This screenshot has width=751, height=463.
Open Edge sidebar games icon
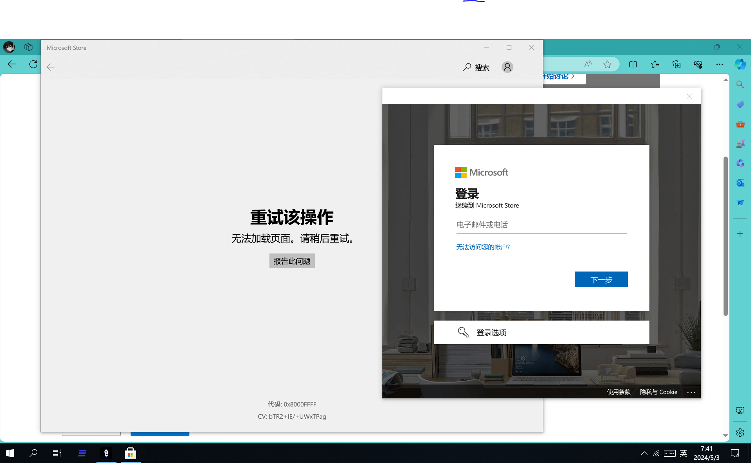point(740,144)
